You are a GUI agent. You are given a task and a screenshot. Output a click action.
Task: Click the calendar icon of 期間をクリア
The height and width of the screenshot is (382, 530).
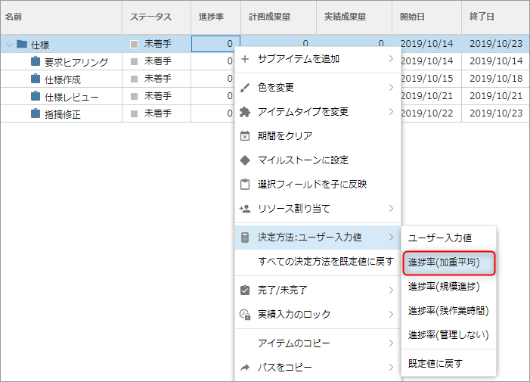click(245, 136)
